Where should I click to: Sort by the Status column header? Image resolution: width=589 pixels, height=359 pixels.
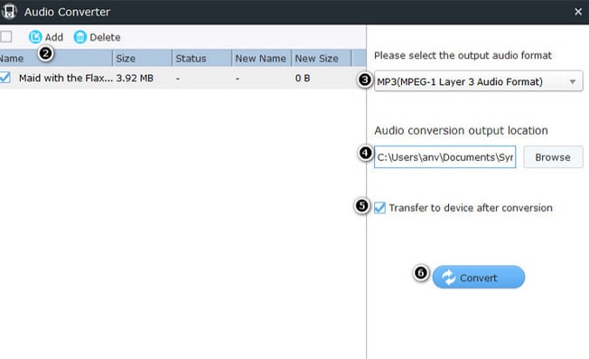[x=201, y=58]
